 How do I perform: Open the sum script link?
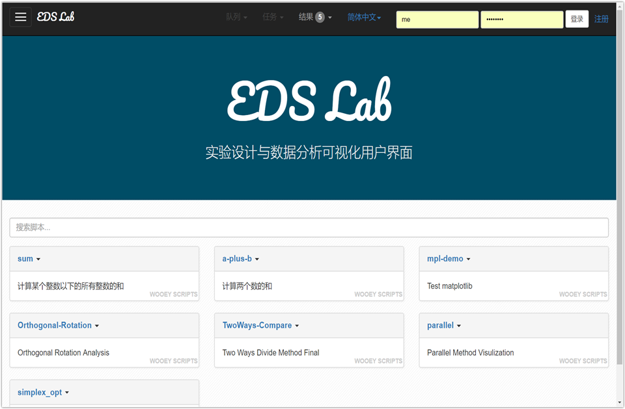25,259
